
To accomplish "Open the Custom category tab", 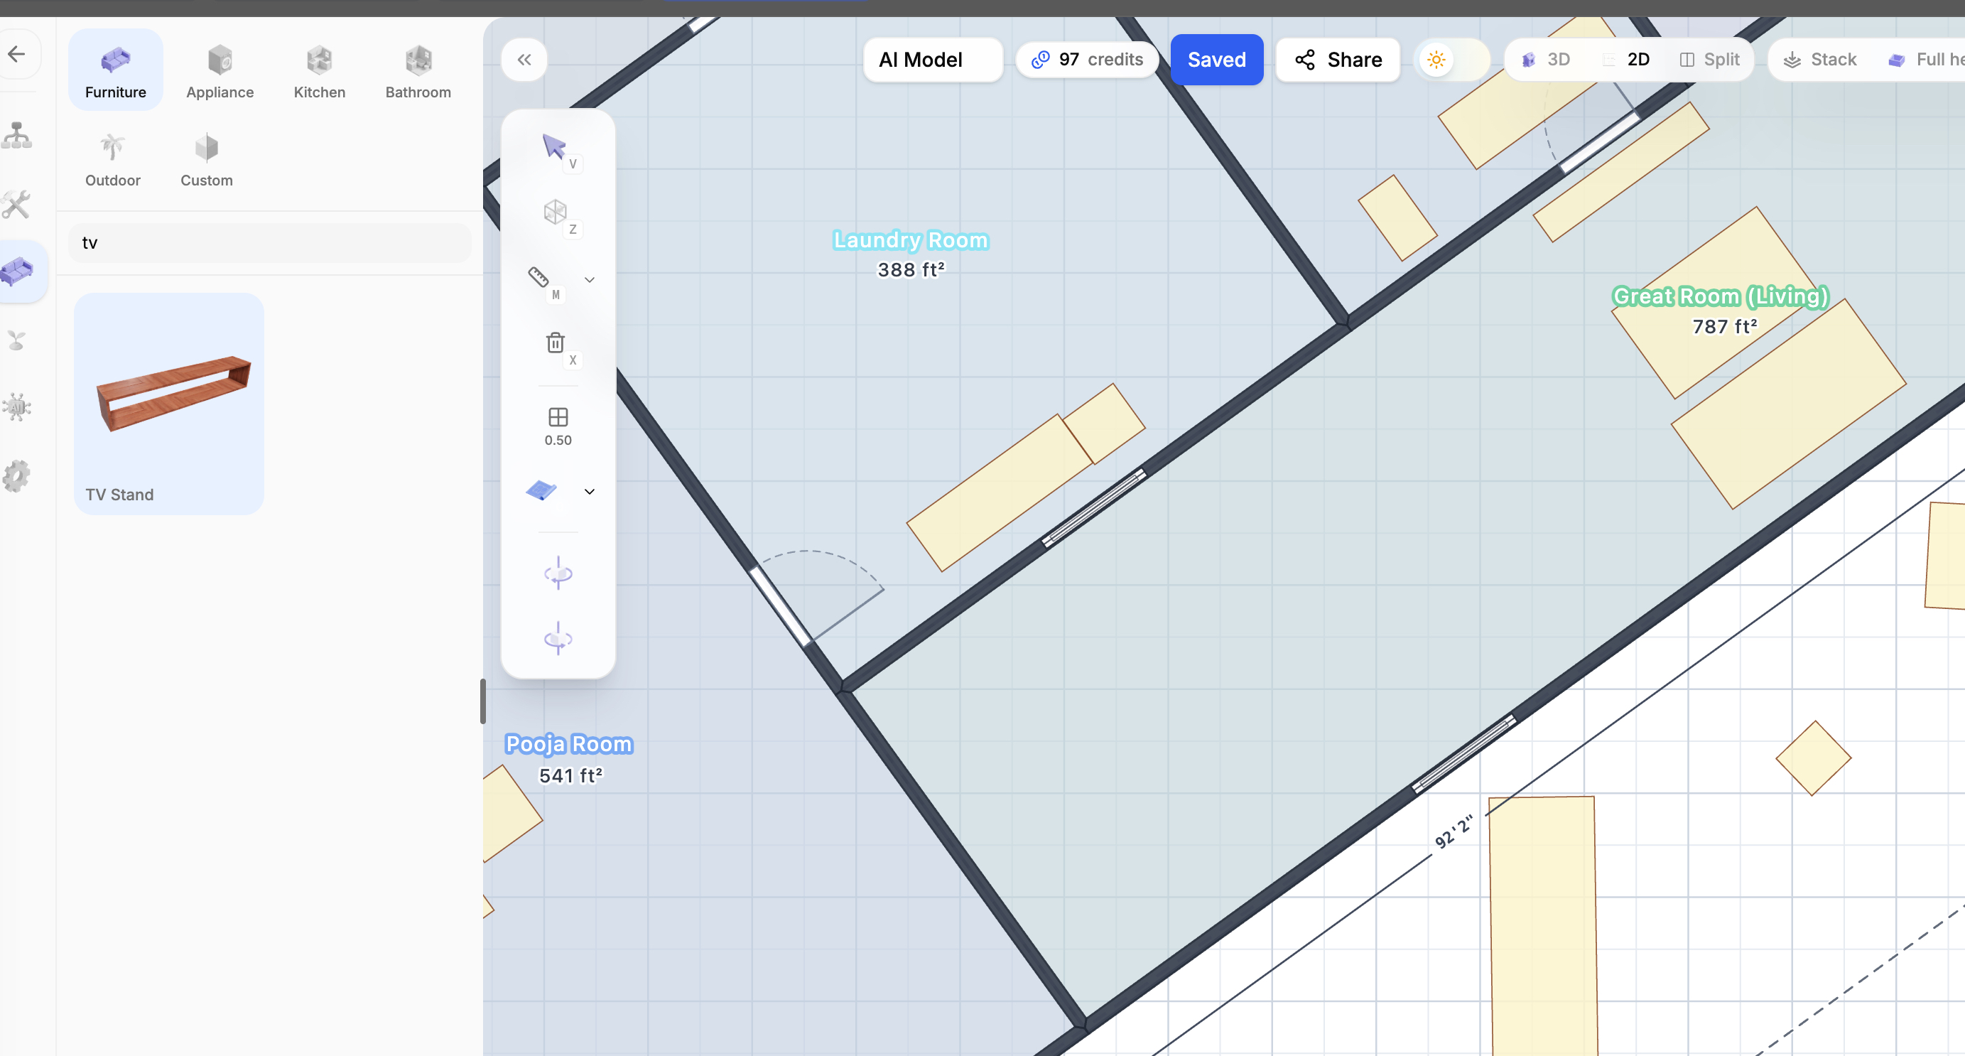I will click(207, 158).
